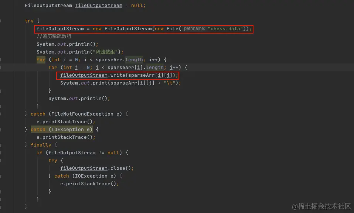Click the fileOutputStream.close() statement

point(97,168)
